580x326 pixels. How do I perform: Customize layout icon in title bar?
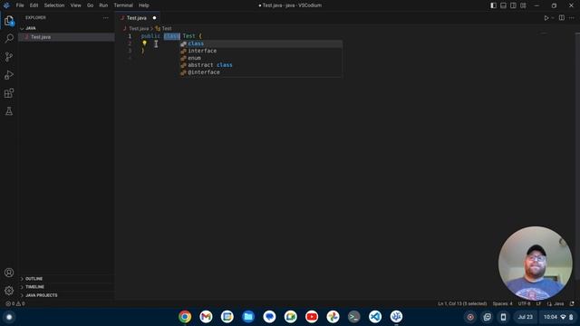524,5
